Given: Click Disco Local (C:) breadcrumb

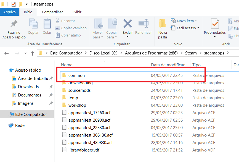Looking at the screenshot, I should click(103, 53).
